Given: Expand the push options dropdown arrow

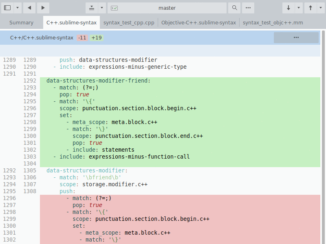Looking at the screenshot, I should [320, 8].
